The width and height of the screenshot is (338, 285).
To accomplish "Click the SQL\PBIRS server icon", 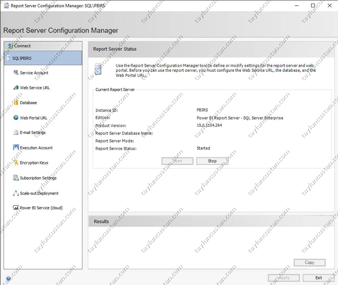I will point(9,58).
